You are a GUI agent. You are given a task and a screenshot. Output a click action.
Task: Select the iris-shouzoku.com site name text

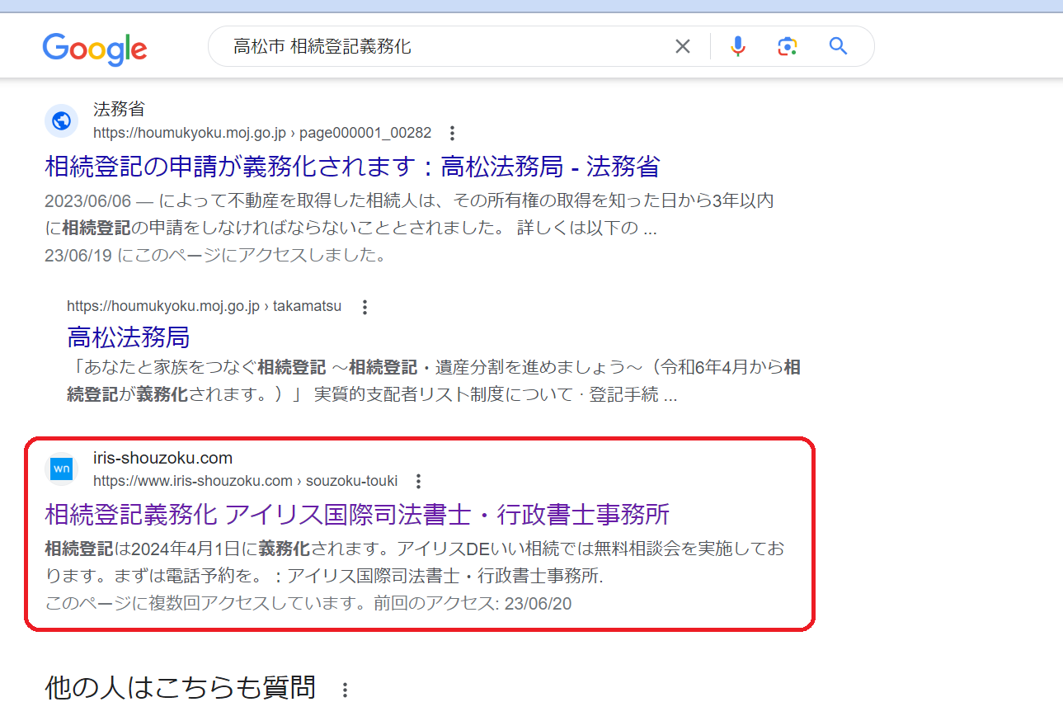(163, 458)
